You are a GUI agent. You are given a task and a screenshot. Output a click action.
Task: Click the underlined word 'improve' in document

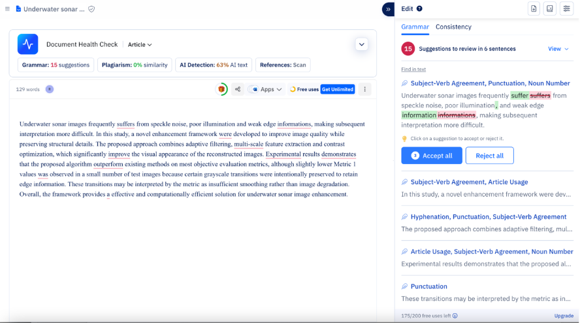pyautogui.click(x=119, y=154)
